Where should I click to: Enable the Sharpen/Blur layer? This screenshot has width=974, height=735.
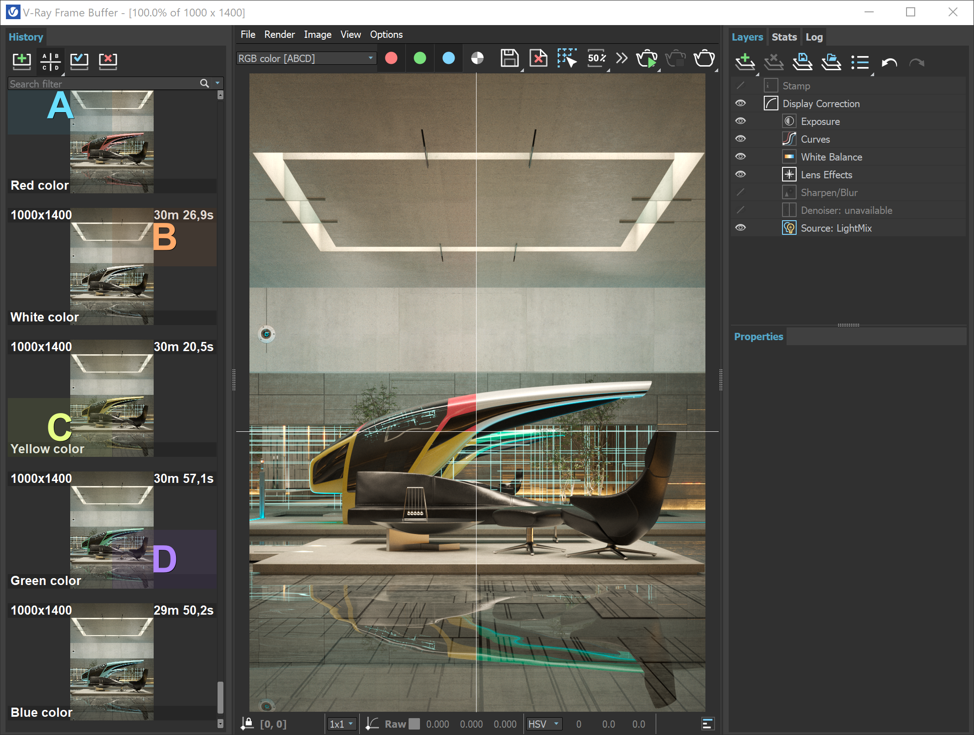point(741,192)
